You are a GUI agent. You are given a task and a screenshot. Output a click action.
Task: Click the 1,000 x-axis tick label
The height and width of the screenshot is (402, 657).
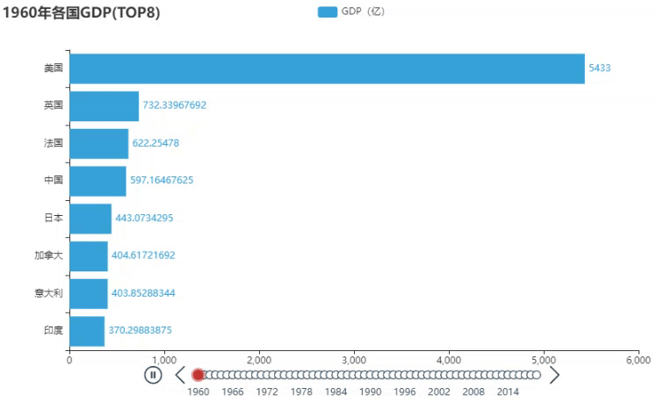pos(164,360)
